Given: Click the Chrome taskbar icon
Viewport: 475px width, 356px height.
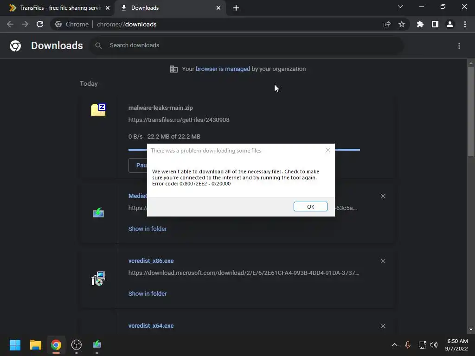Looking at the screenshot, I should [56, 345].
